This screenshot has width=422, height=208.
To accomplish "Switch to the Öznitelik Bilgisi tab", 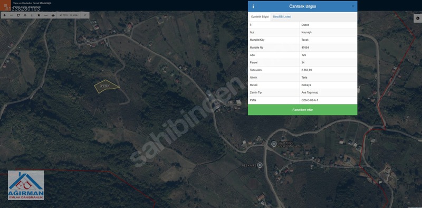I will tap(260, 17).
